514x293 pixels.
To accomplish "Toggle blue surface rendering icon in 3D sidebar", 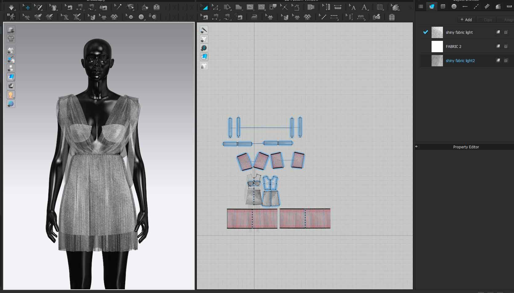I will coord(11,77).
